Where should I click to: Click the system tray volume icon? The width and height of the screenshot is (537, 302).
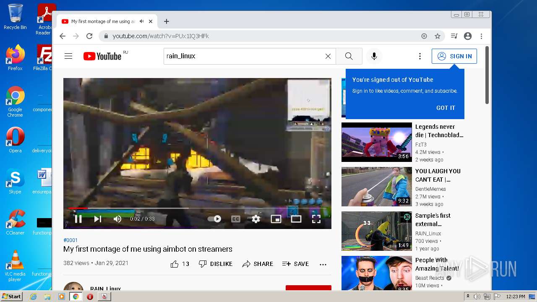coord(477,297)
